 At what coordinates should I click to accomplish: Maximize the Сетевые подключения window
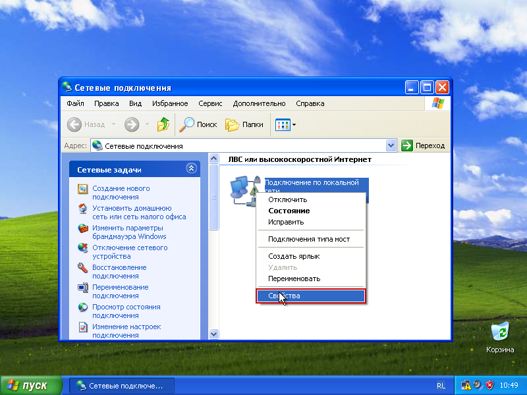pyautogui.click(x=427, y=88)
